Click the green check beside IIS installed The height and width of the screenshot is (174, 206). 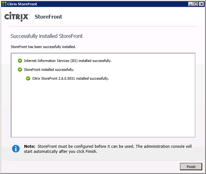(x=20, y=61)
